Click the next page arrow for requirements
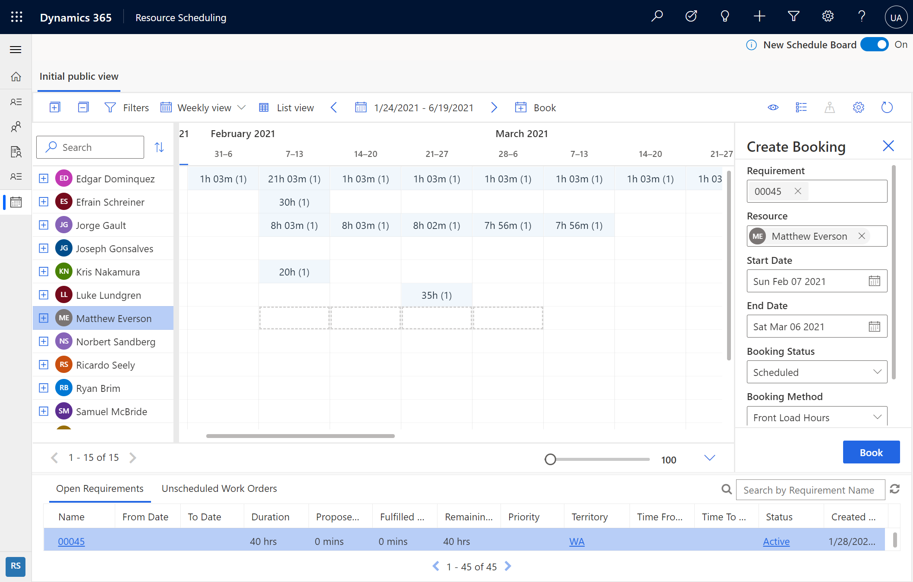 [x=508, y=567]
